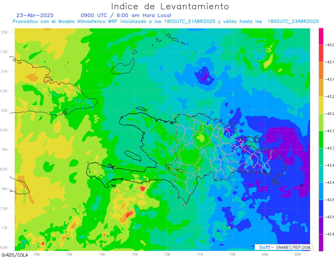Click the "7.5N" latitude label
334x258 pixels.
4,208
